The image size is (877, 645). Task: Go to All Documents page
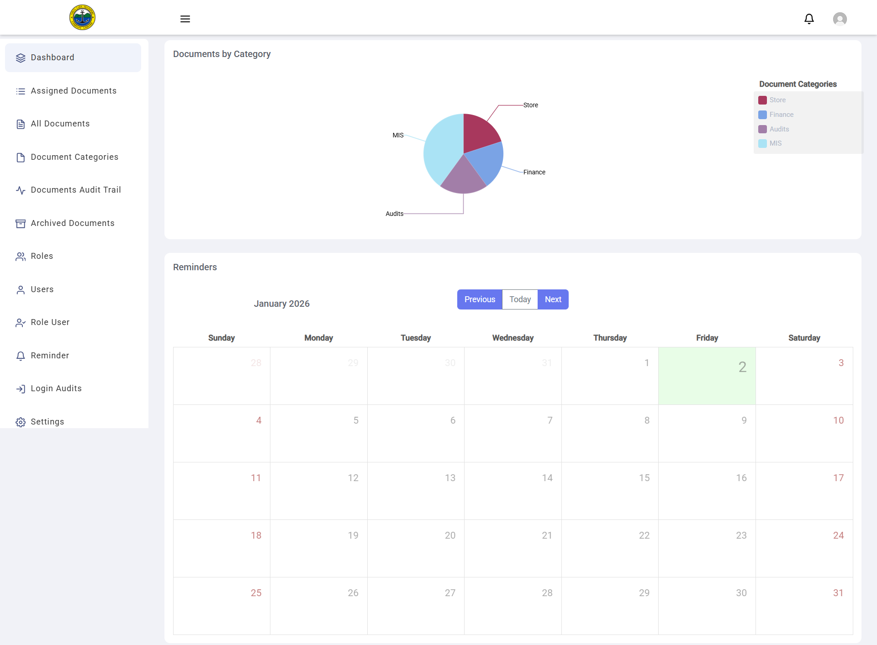(x=60, y=124)
